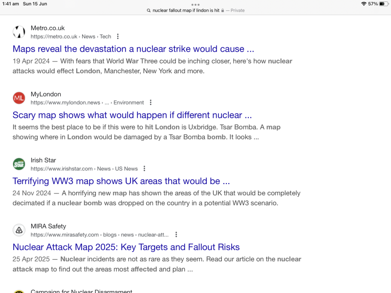Open the MIRA Safety favicon
This screenshot has height=293, width=391.
click(x=19, y=230)
